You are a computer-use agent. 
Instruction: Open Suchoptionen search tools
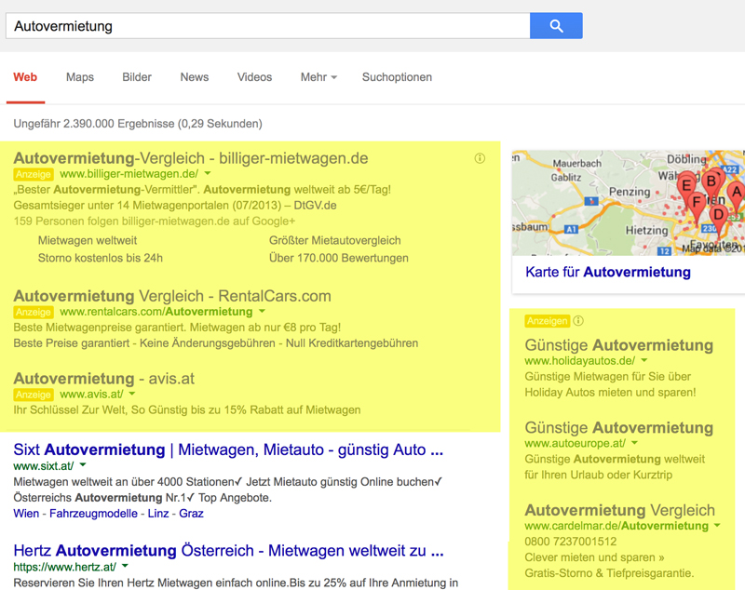[x=398, y=77]
